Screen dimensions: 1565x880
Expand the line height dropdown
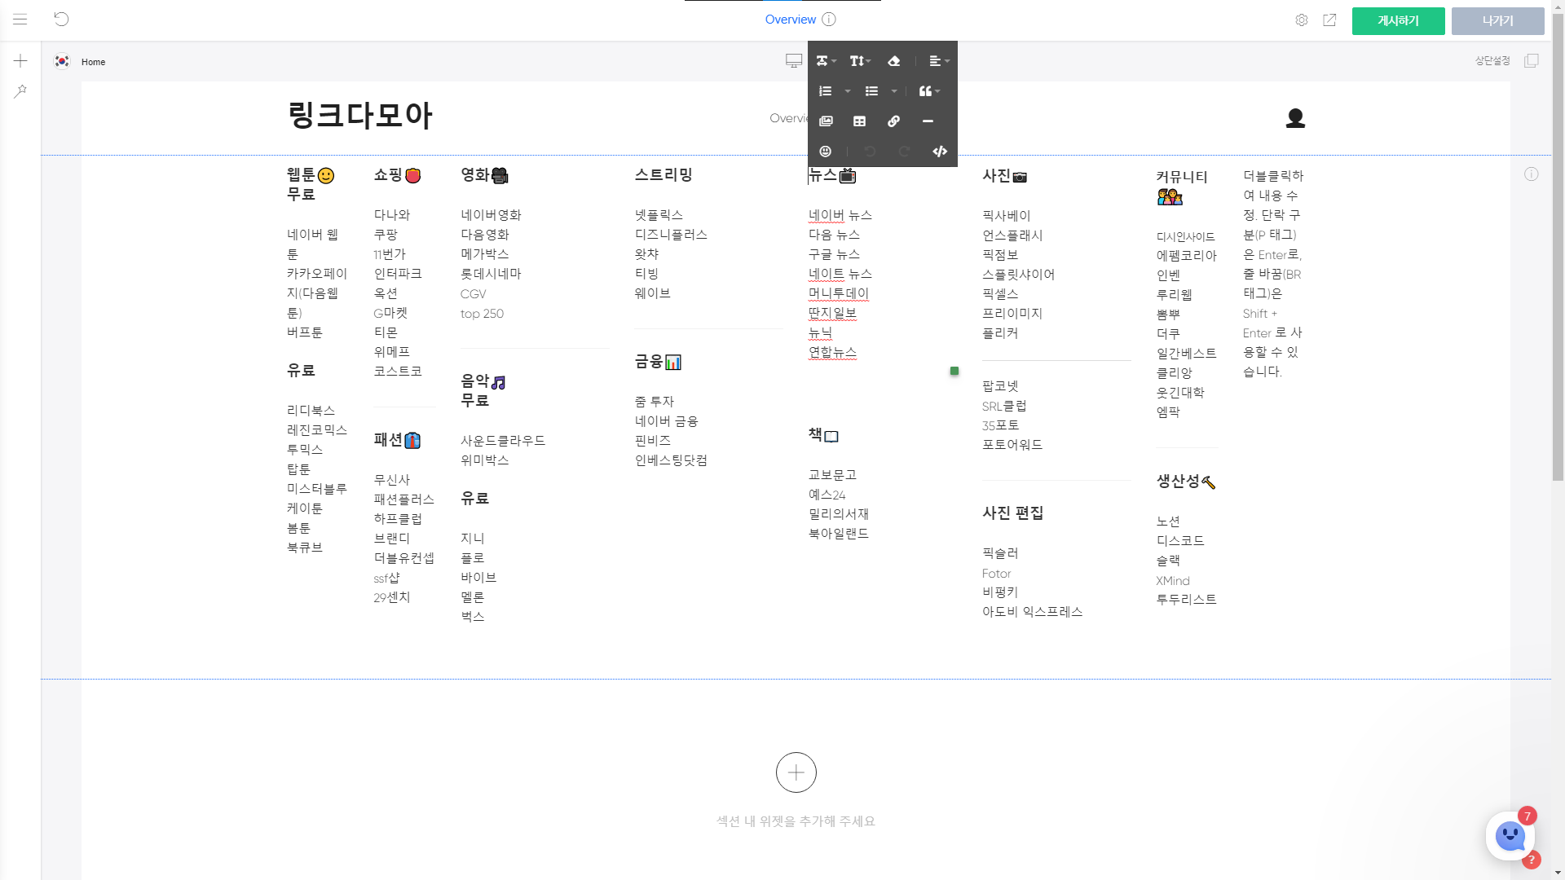(x=860, y=61)
